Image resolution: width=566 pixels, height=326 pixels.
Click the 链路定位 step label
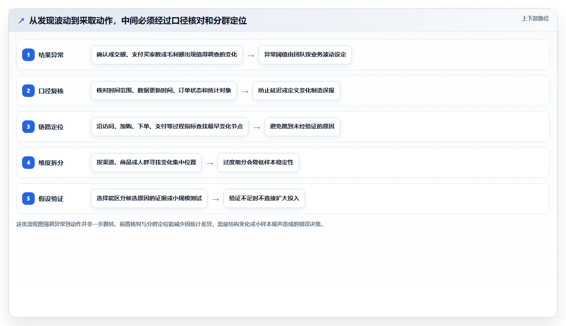(x=51, y=127)
